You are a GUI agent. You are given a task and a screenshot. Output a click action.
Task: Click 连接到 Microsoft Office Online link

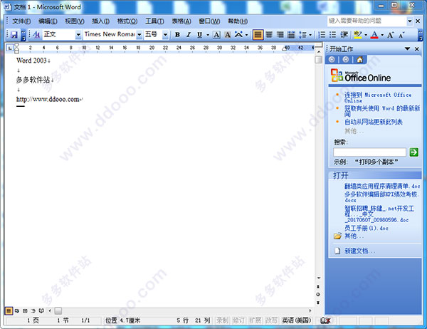378,98
